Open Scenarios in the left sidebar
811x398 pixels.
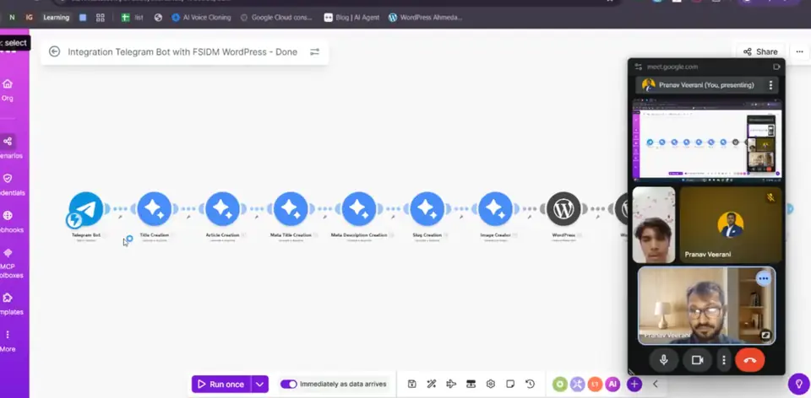pos(9,147)
